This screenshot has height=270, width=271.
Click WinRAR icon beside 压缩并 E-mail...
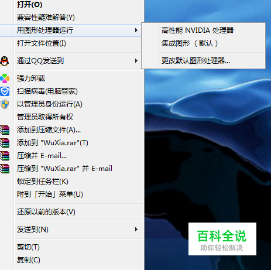click(5, 156)
